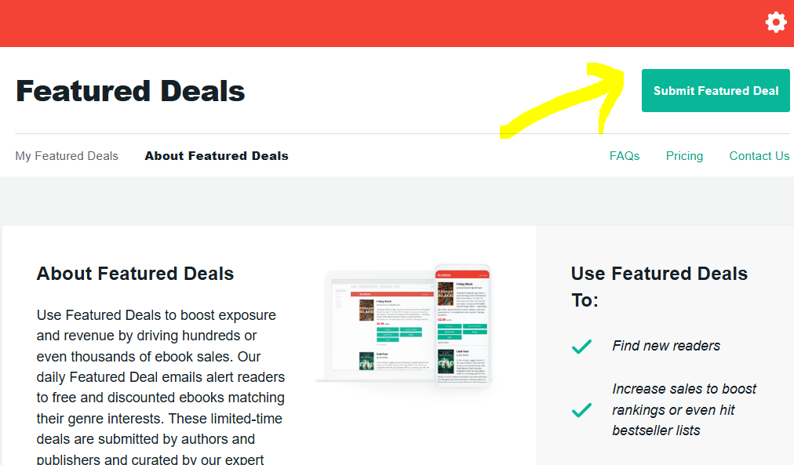Click the green checkmark beside "Find new readers"
This screenshot has height=465, width=794.
581,346
